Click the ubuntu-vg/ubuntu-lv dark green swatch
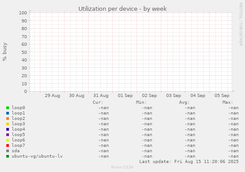The image size is (245, 172). pos(8,156)
